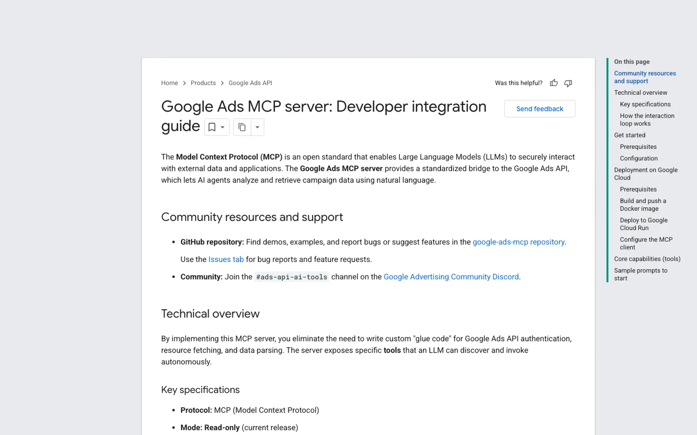Screen dimensions: 697x435
Task: Go to Key specifications in the page outline
Action: (645, 104)
